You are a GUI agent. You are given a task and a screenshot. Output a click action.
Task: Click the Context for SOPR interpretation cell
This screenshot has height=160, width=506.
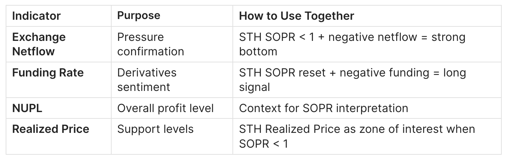point(324,108)
